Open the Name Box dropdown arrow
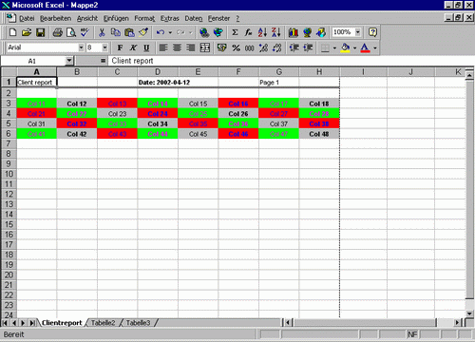Image resolution: width=475 pixels, height=342 pixels. point(69,61)
